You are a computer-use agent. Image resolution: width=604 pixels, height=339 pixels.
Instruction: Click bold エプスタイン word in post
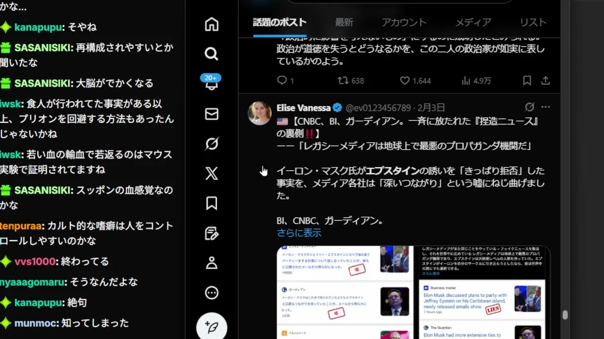393,170
